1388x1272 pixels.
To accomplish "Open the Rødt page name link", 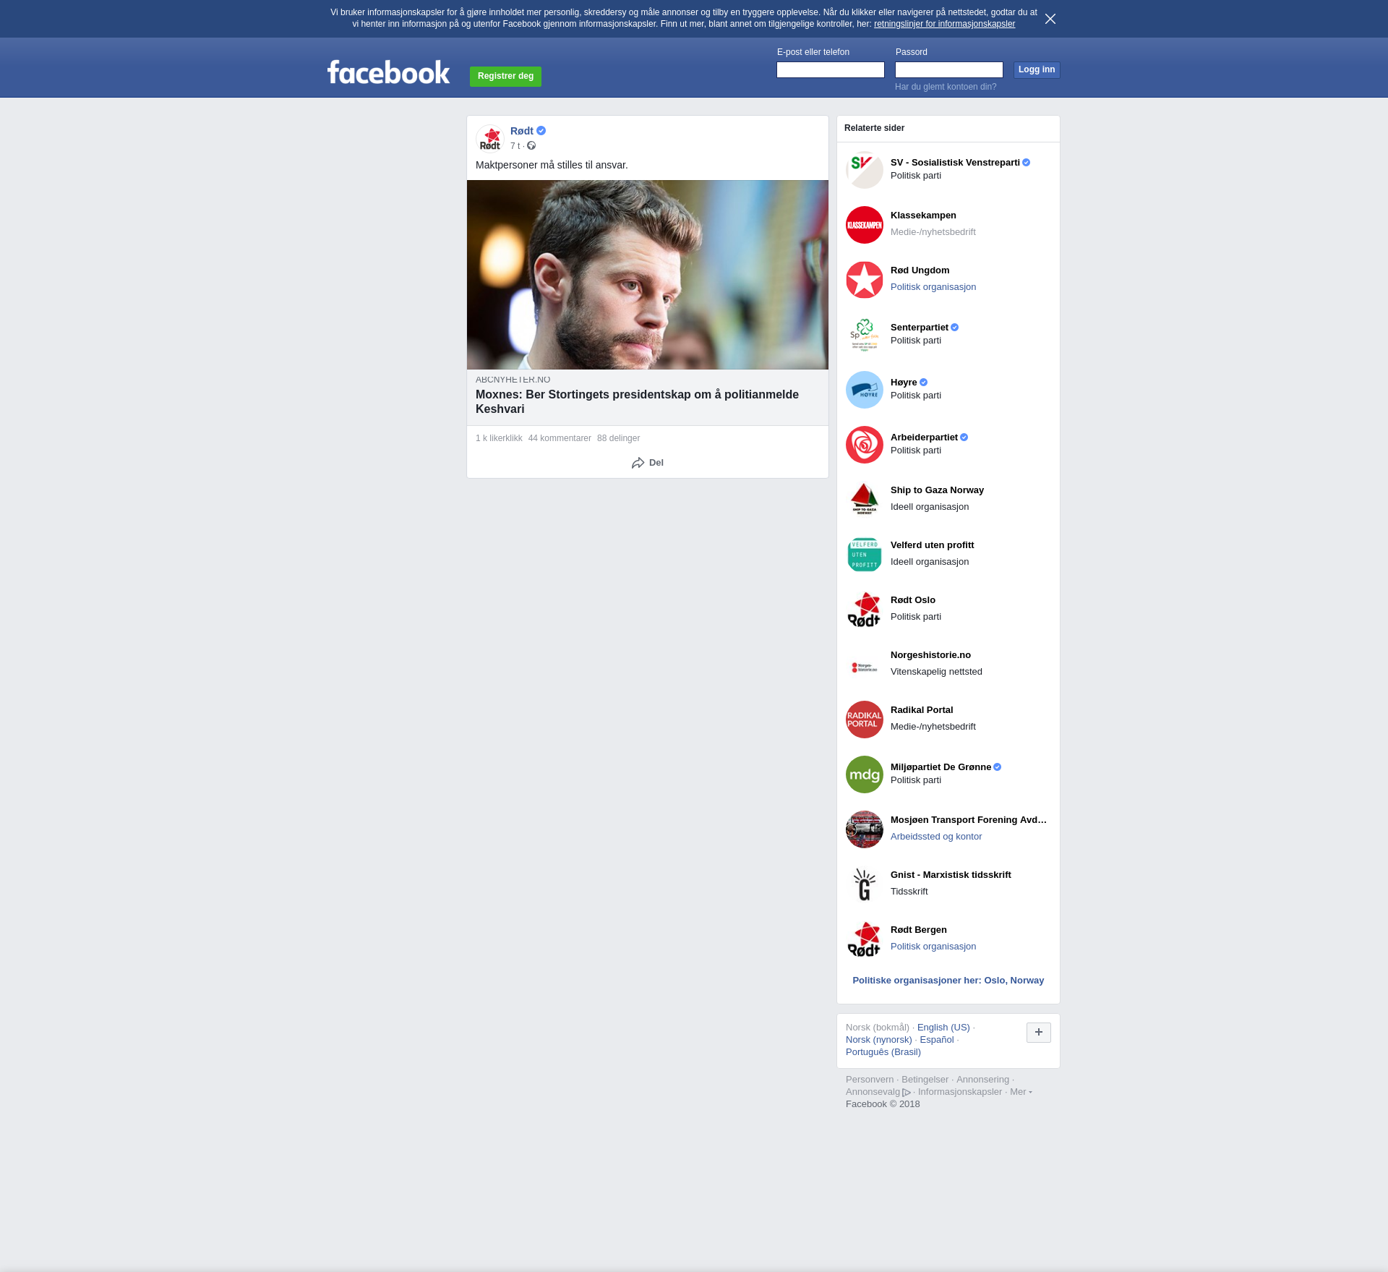I will point(522,131).
